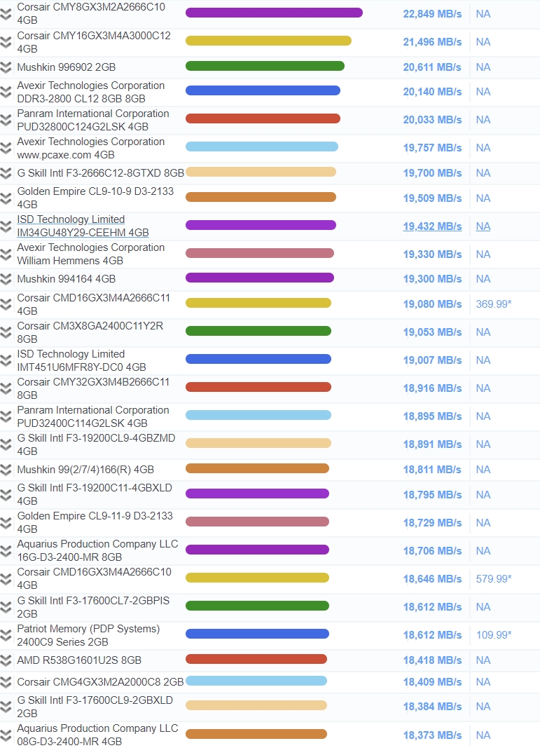Expand Golden Empire CL9-10-9 D3-2133 chevron
Screen dimensions: 540x748
6,198
